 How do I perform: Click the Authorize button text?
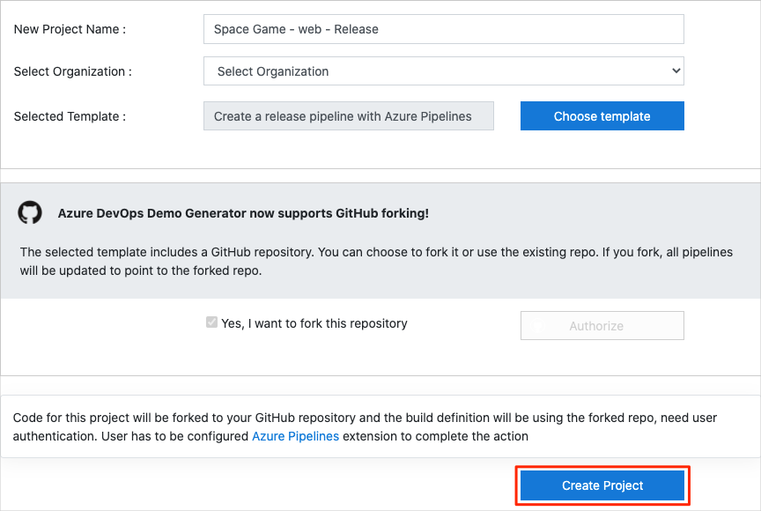tap(596, 326)
